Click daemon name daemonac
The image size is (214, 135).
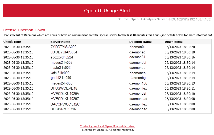click(137, 52)
